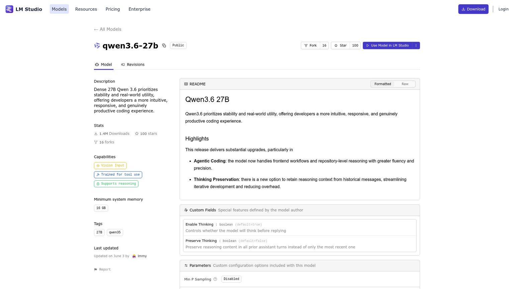The image size is (514, 289).
Task: Click the Download button
Action: (473, 9)
